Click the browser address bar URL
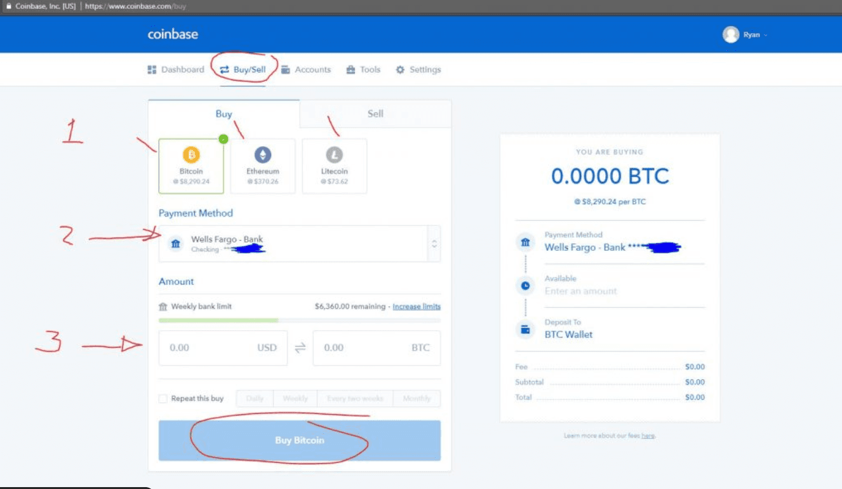This screenshot has width=842, height=489. pyautogui.click(x=136, y=6)
